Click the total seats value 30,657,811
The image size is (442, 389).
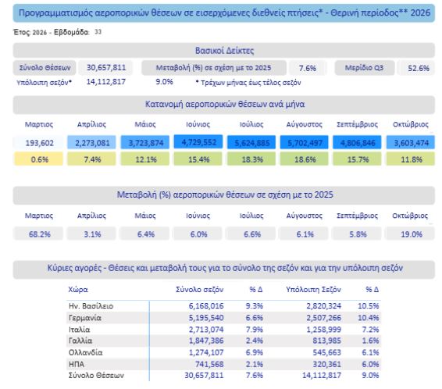(x=106, y=68)
